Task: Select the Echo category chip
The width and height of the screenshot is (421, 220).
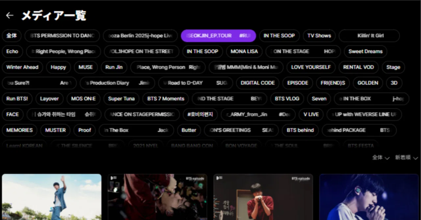Action: click(x=12, y=51)
